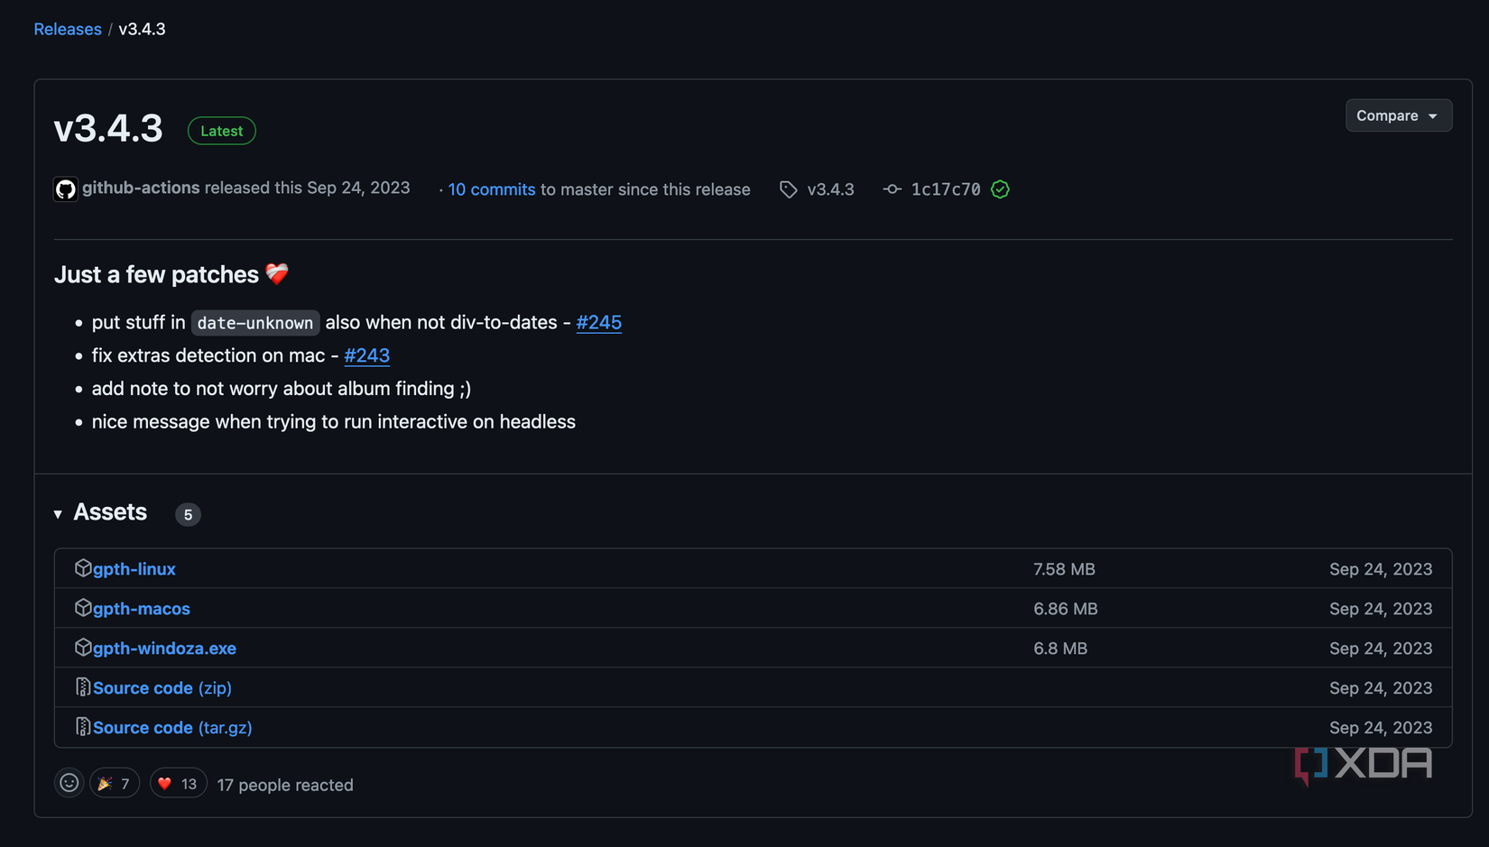Click the green verified checkmark icon
This screenshot has width=1489, height=847.
[1000, 189]
